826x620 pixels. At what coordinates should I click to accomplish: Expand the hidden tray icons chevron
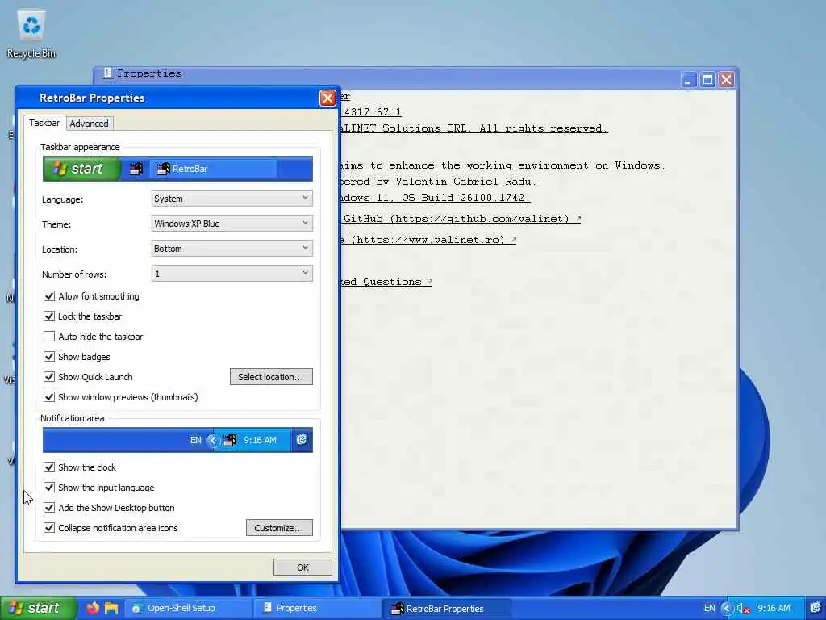726,608
